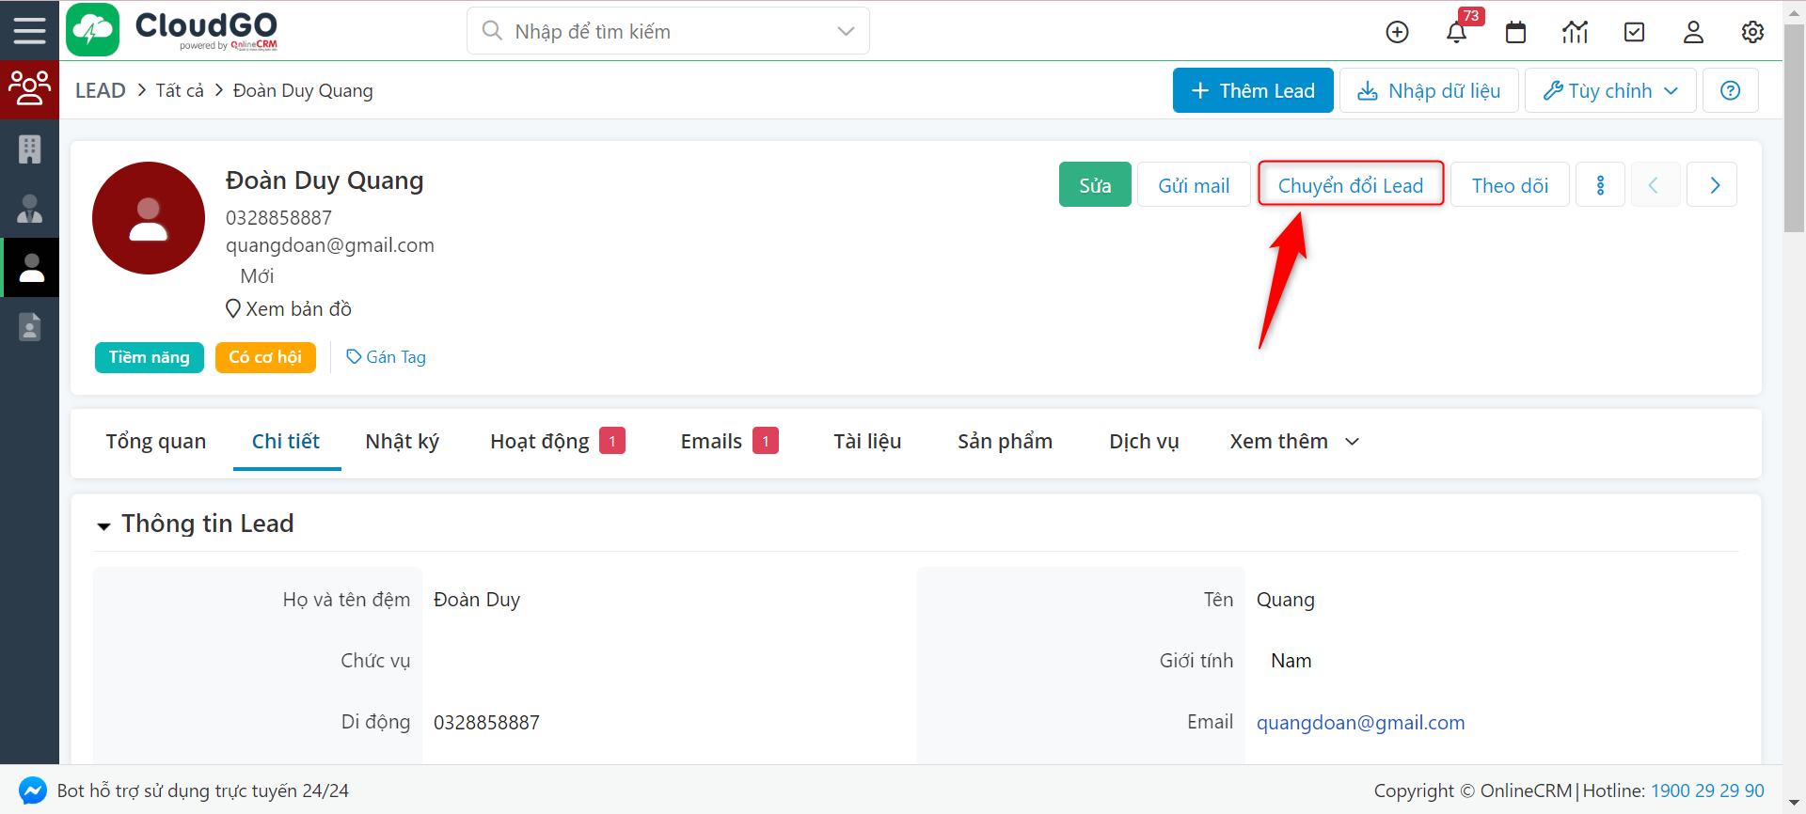Open the reports chart icon
1806x814 pixels.
point(1575,32)
